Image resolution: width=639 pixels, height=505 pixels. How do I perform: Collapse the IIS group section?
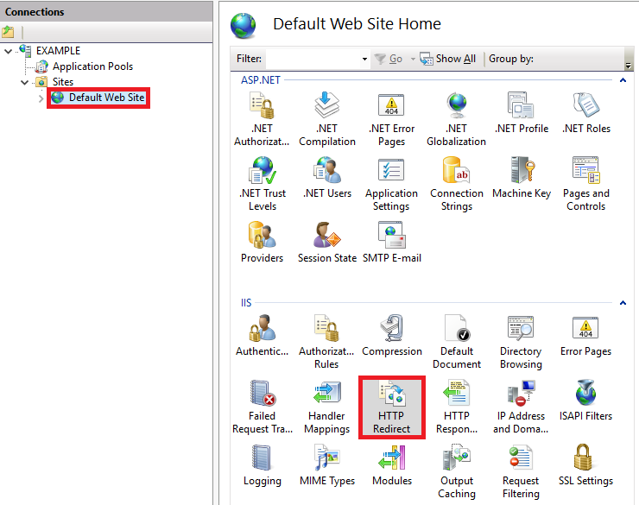point(622,303)
